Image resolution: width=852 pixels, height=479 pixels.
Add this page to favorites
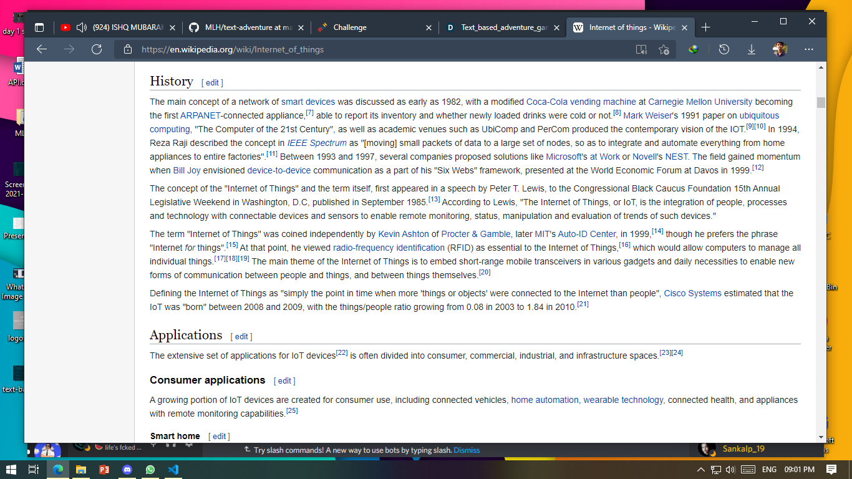click(664, 49)
